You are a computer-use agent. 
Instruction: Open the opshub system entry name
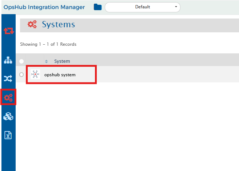click(x=60, y=74)
